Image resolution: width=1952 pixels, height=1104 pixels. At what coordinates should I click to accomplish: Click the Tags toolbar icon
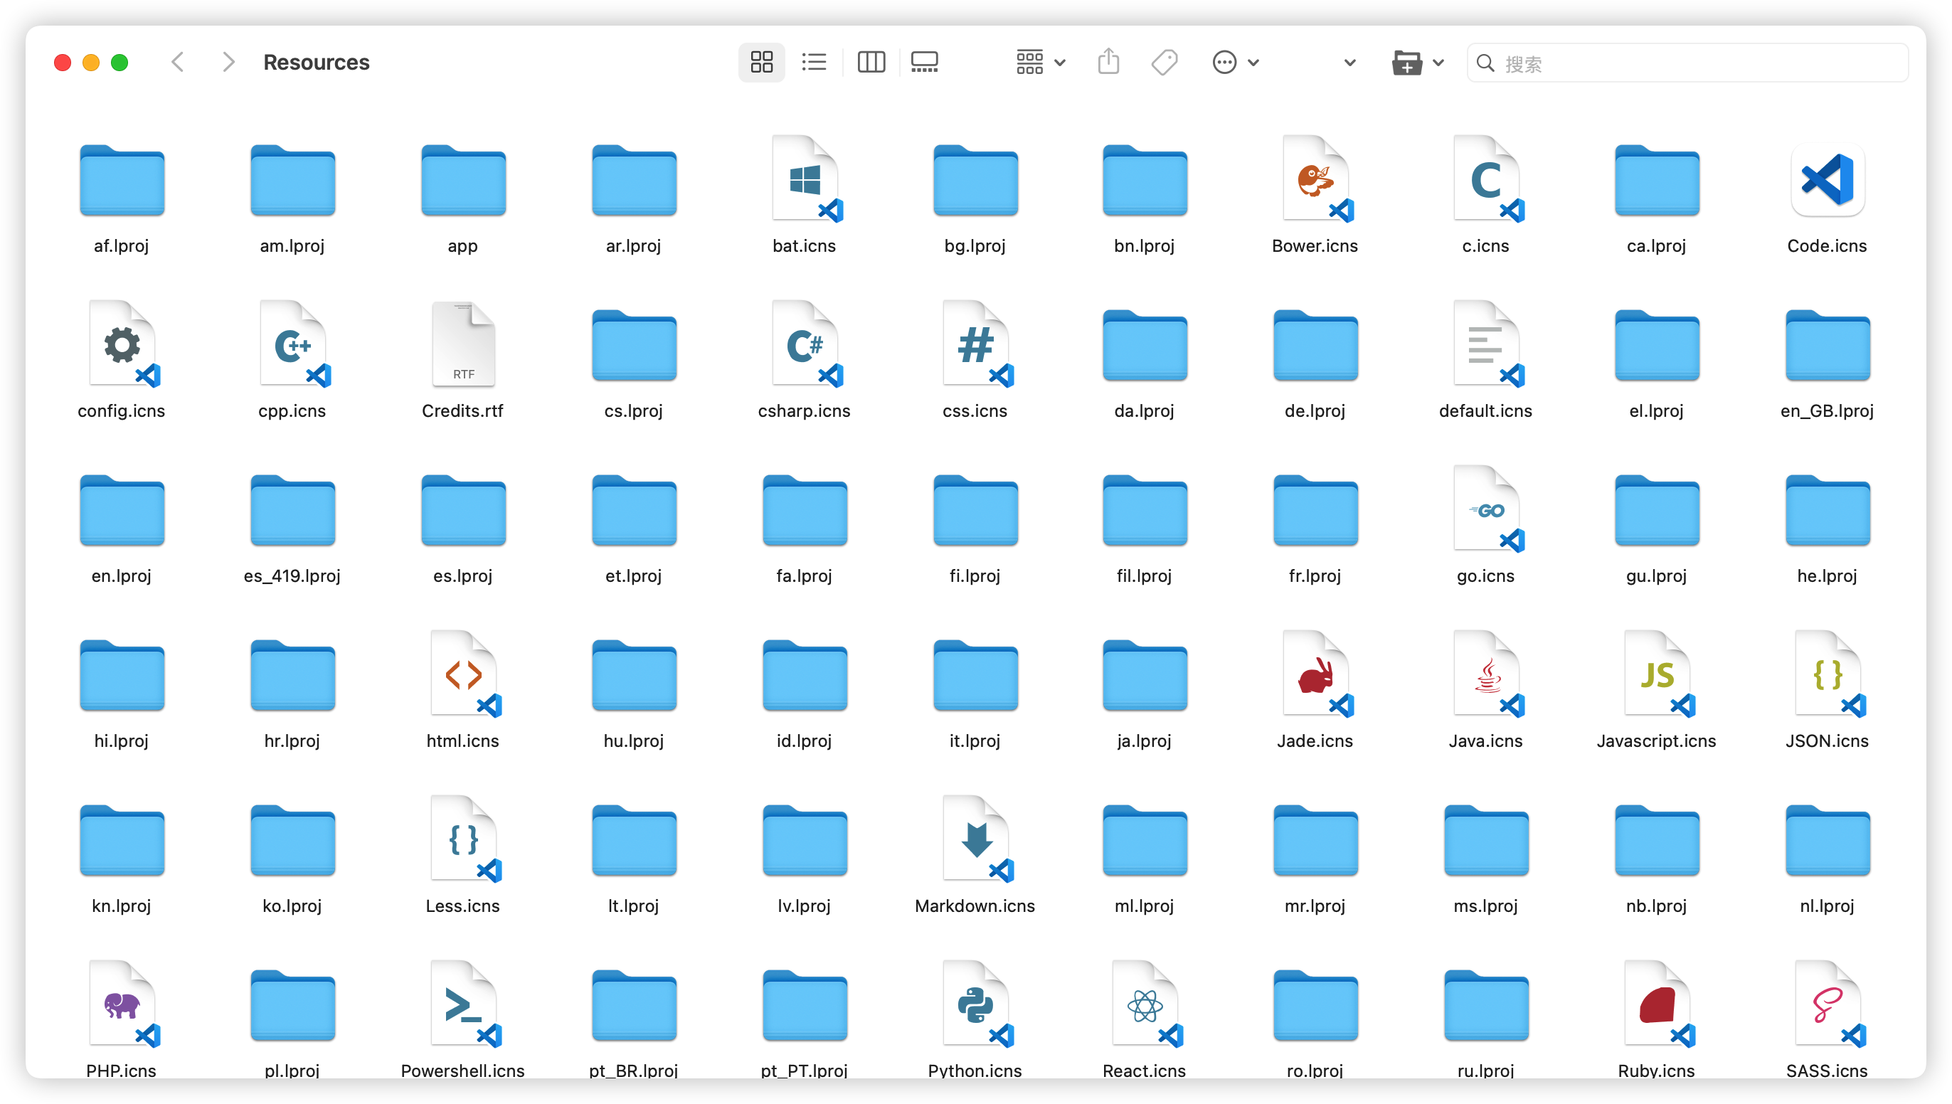point(1165,62)
